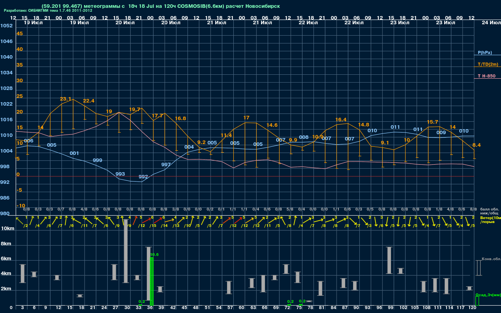The height and width of the screenshot is (313, 501).
Task: Click the 5/8 cloud amount value
Action: coord(290,209)
